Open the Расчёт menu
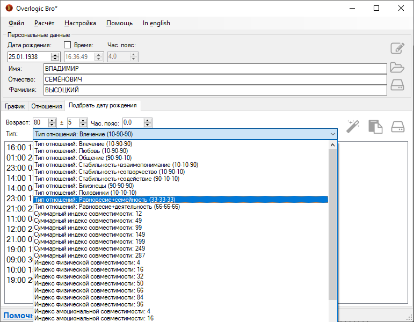The height and width of the screenshot is (322, 414). tap(44, 23)
